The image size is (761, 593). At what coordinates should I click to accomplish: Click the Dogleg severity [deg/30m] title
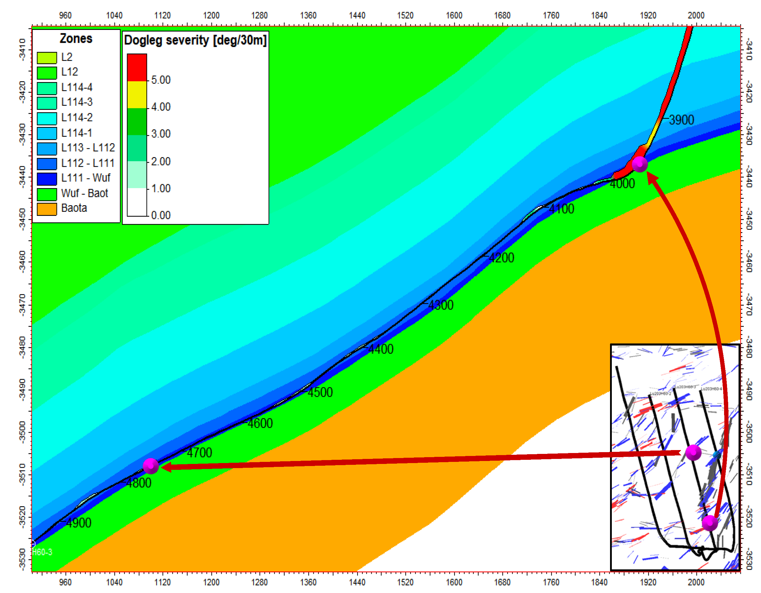pyautogui.click(x=195, y=40)
